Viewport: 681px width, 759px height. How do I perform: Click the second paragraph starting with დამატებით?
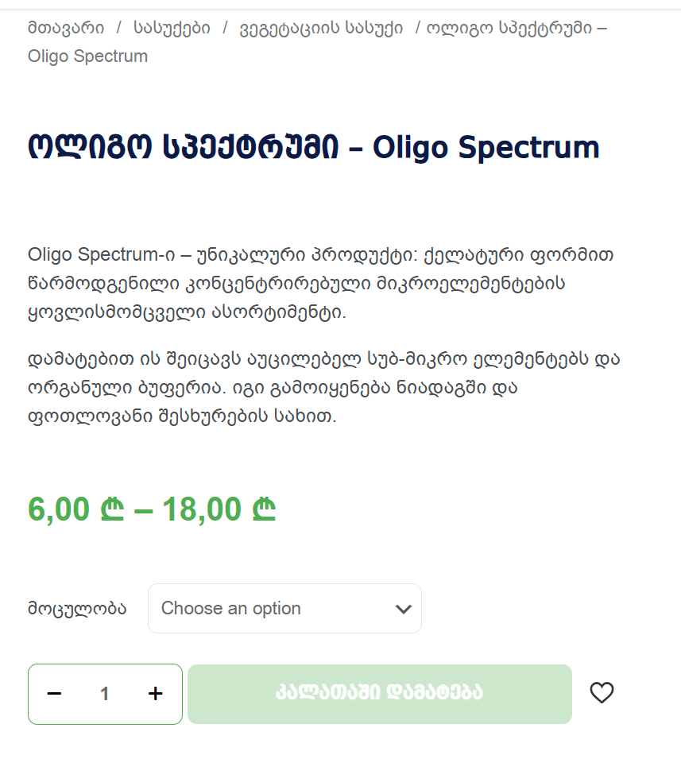318,388
